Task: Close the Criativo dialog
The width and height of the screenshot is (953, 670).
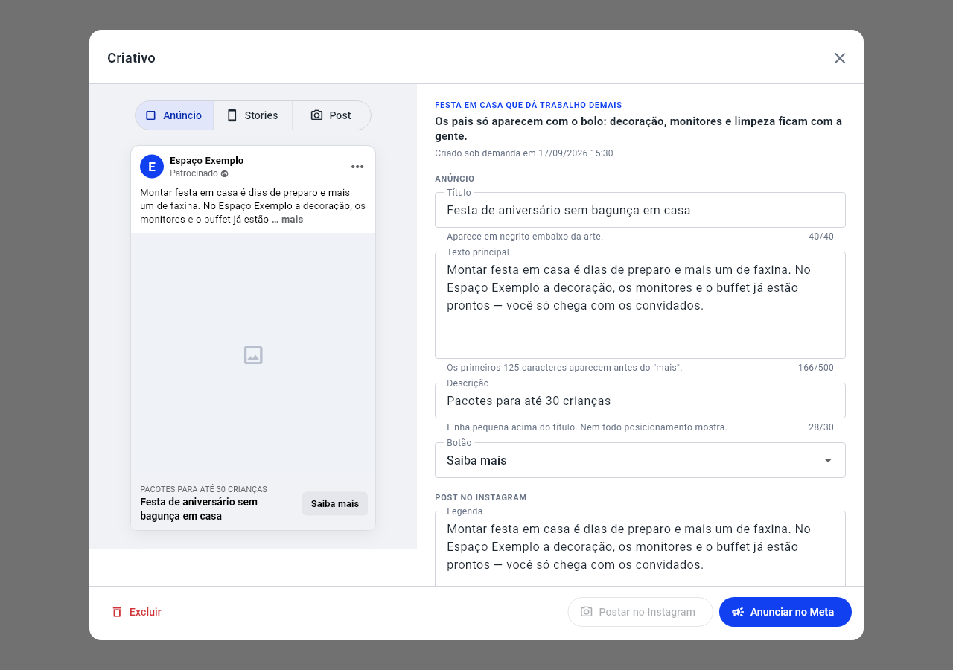Action: [x=840, y=58]
